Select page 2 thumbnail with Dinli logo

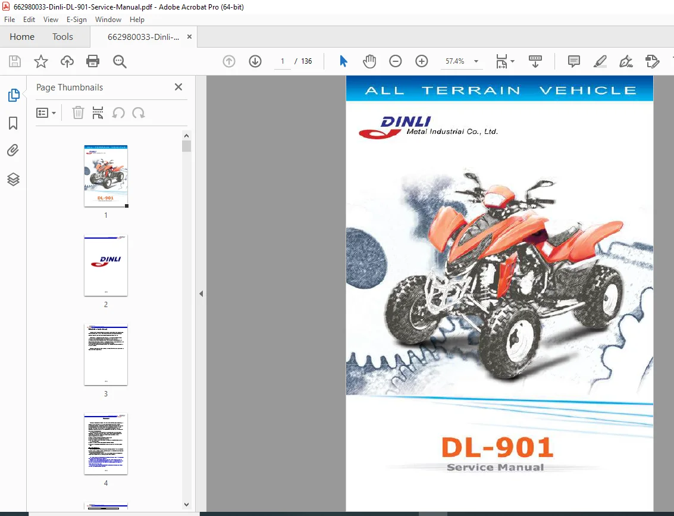106,265
